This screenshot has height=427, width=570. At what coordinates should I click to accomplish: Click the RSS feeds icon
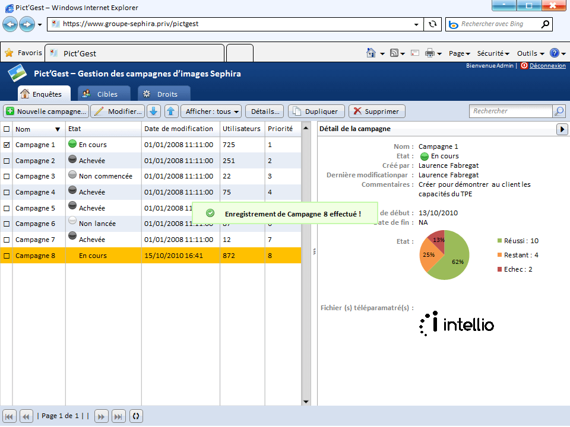click(394, 53)
